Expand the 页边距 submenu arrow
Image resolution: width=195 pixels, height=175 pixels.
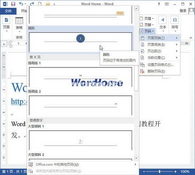pos(177,51)
